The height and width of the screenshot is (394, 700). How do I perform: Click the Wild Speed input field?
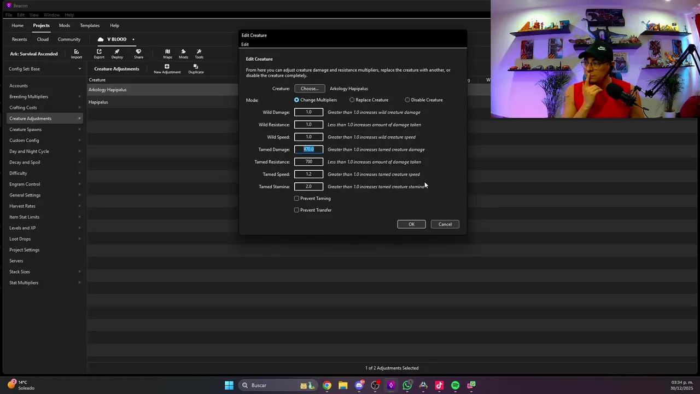[x=308, y=137]
